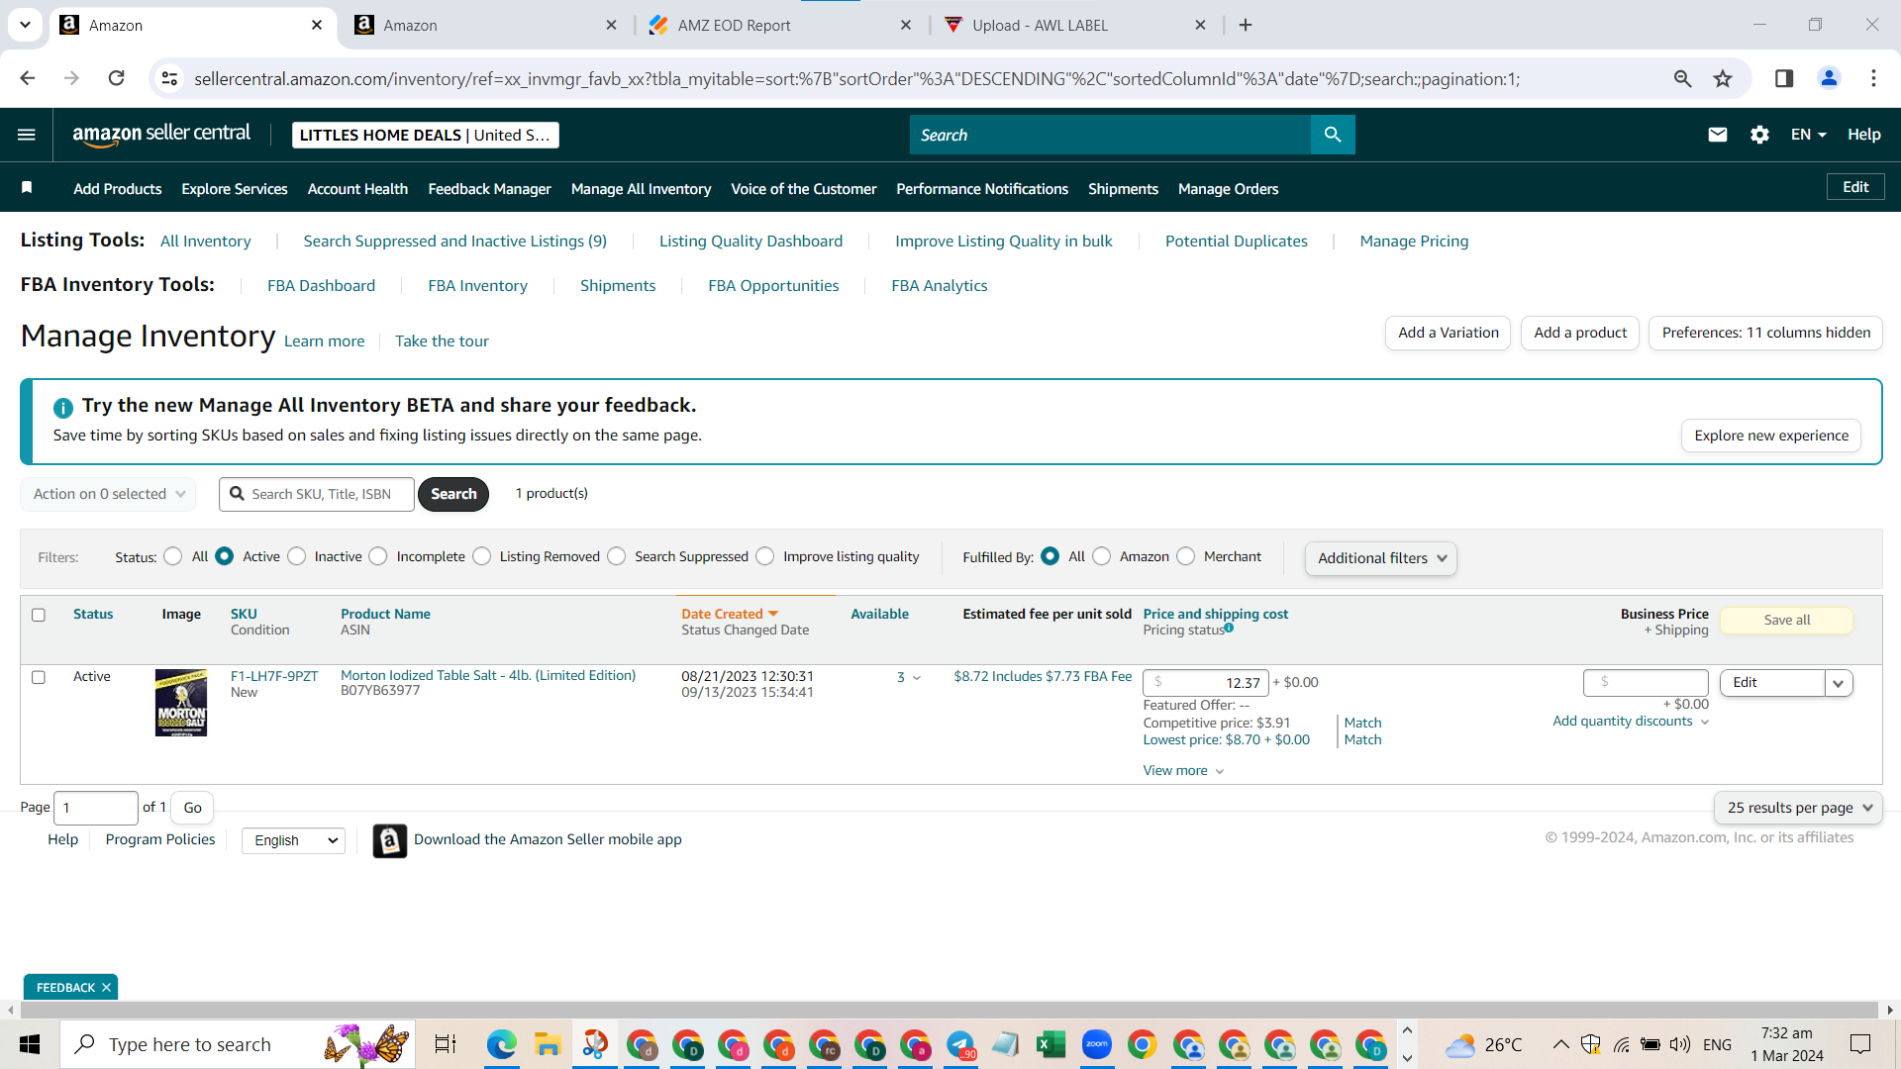This screenshot has height=1069, width=1901.
Task: Expand the Available quantity chevron
Action: click(916, 678)
